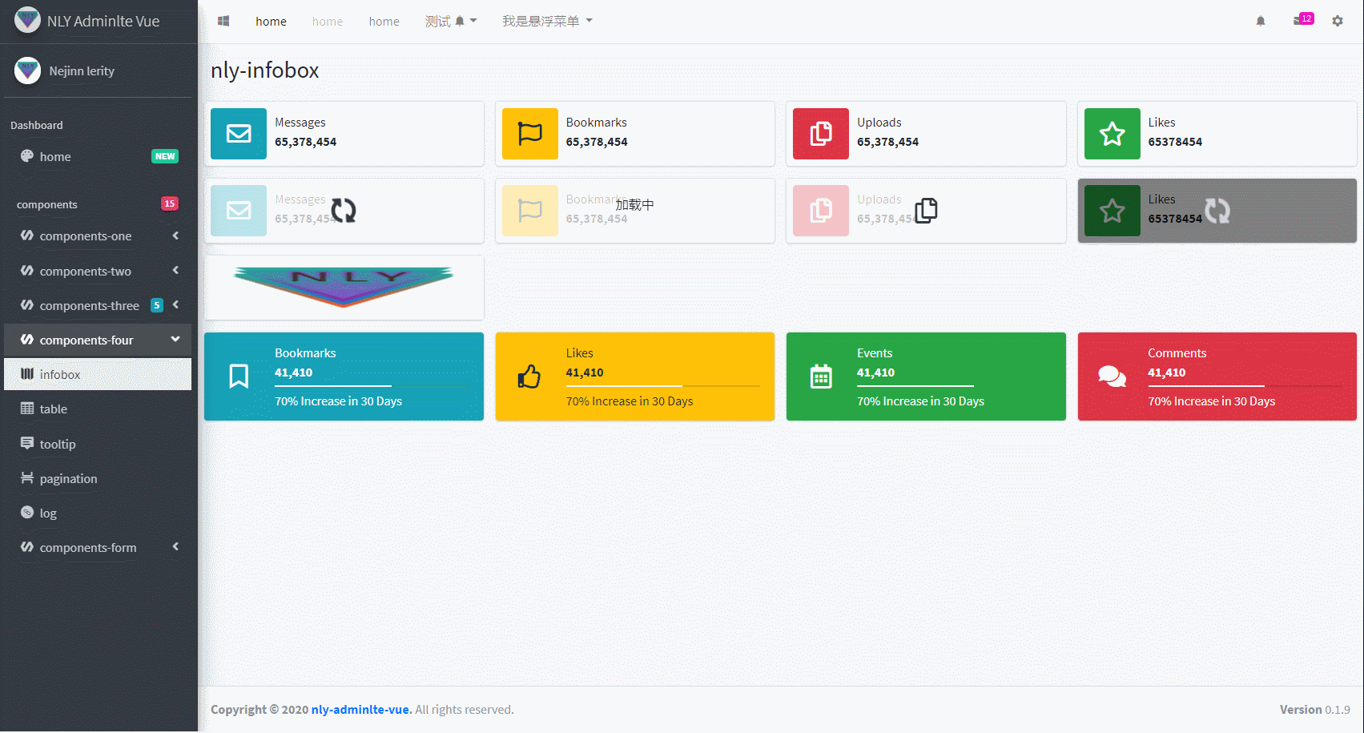Click the sidebar toggle grid icon
1364x733 pixels.
pyautogui.click(x=223, y=22)
